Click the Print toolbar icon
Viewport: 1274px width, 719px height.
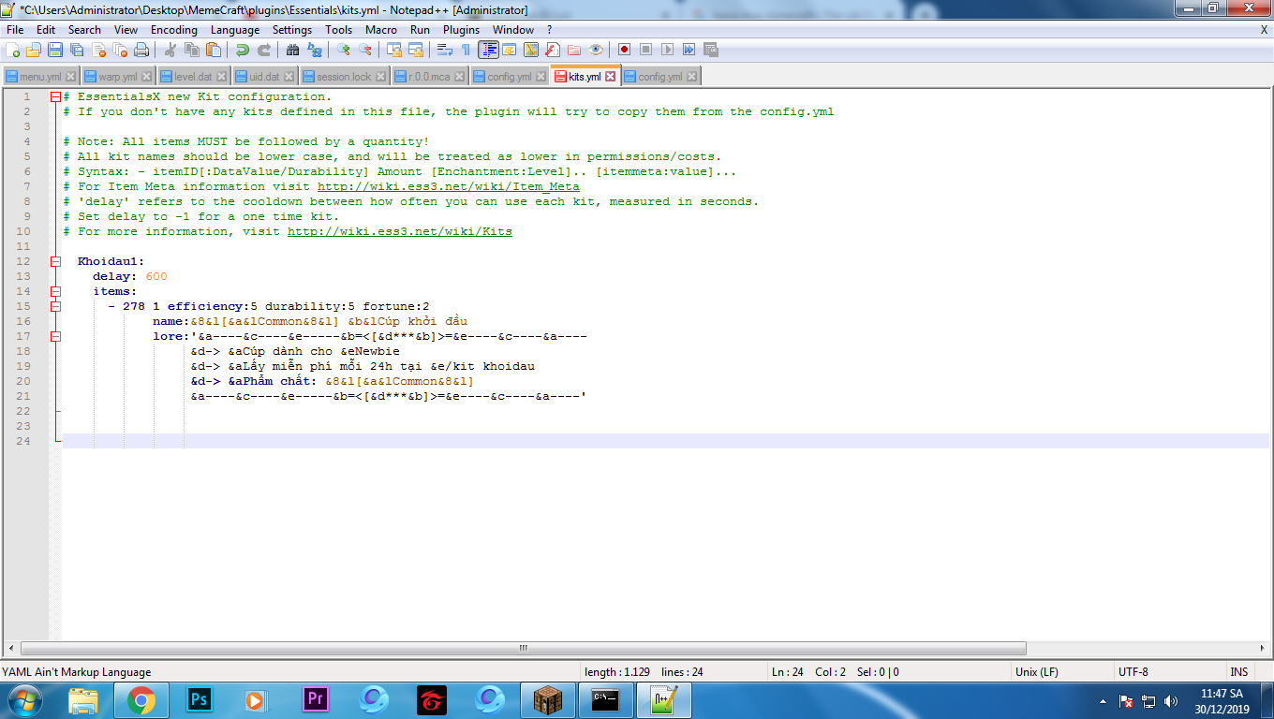point(141,50)
